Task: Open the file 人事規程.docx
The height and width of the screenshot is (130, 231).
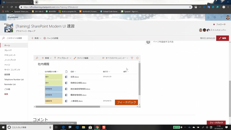Action: (77, 101)
